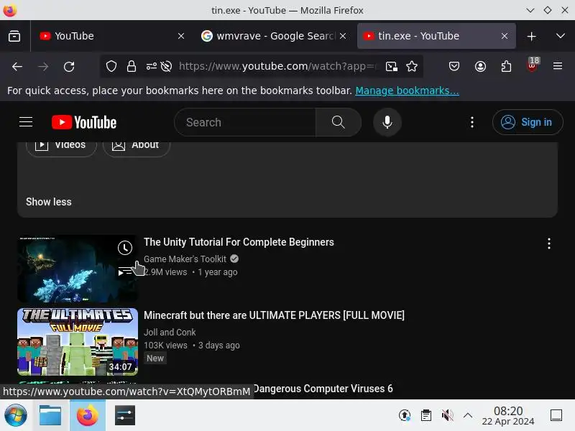Go back one page in Firefox

click(17, 66)
